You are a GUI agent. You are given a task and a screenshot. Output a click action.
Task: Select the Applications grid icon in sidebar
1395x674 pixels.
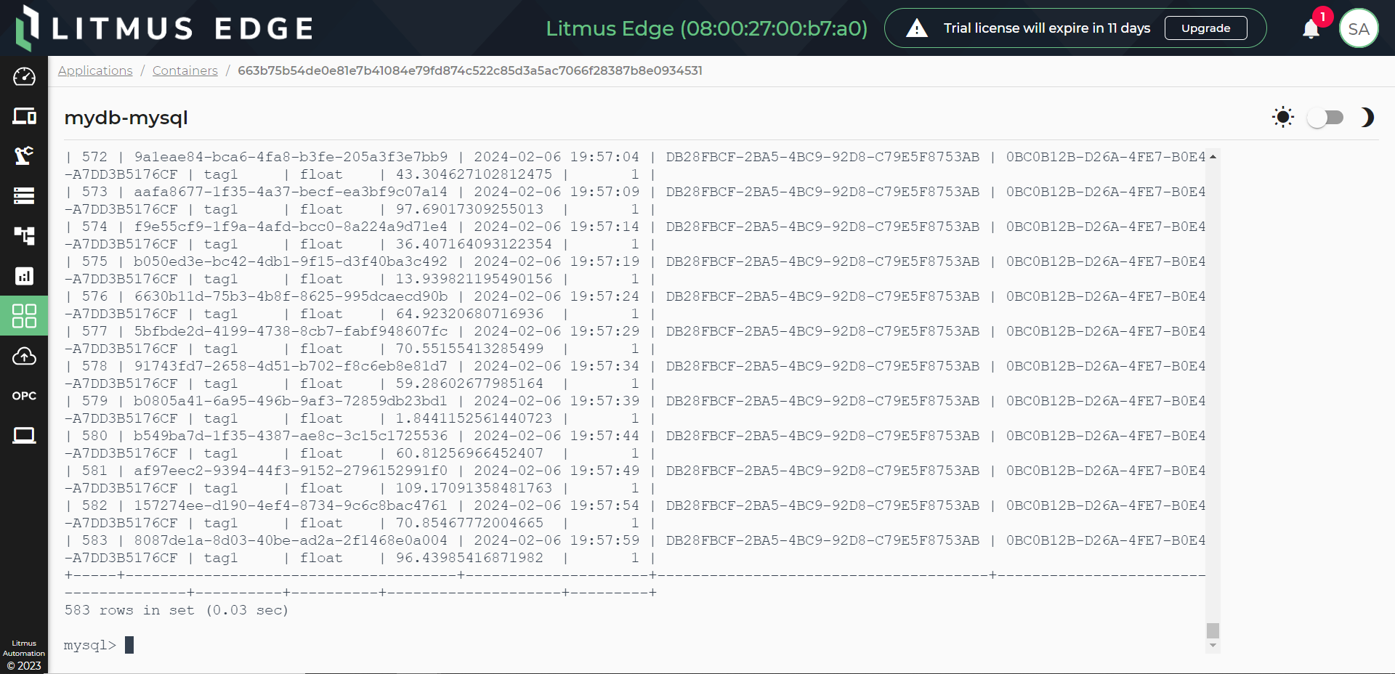point(24,316)
